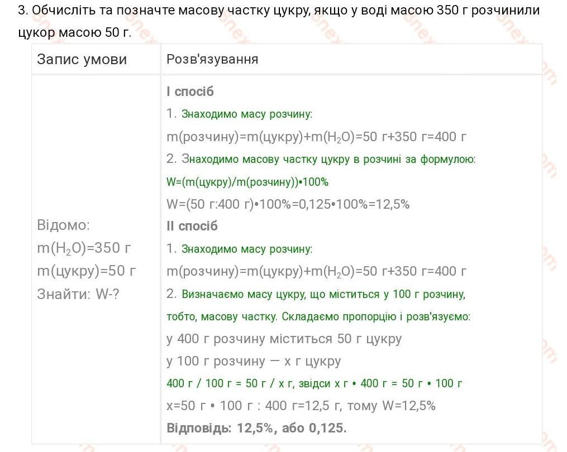Select the 'Розв'язування' column header
Viewport: 567px width, 452px height.
(x=212, y=59)
